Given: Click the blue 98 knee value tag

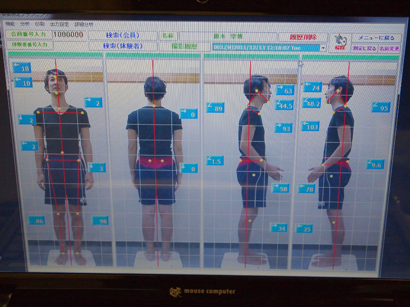Looking at the screenshot, I should click(100, 221).
